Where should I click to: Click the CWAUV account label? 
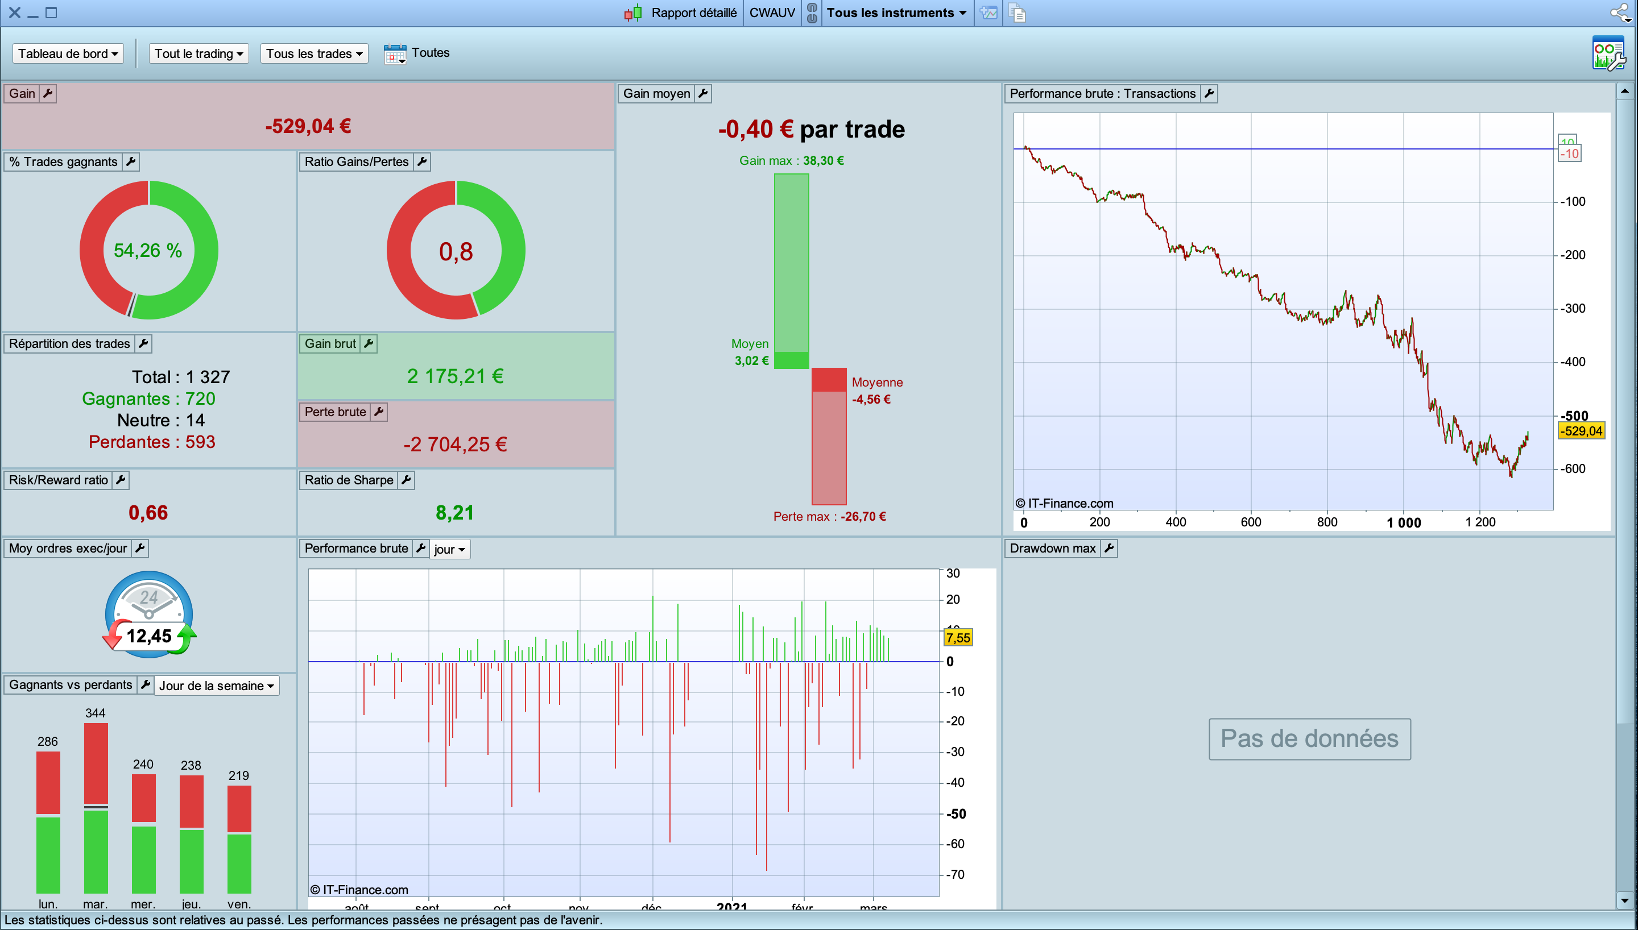pos(772,13)
